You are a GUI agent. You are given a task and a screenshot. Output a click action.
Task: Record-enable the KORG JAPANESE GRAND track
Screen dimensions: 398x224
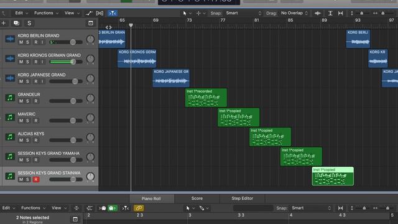(36, 82)
